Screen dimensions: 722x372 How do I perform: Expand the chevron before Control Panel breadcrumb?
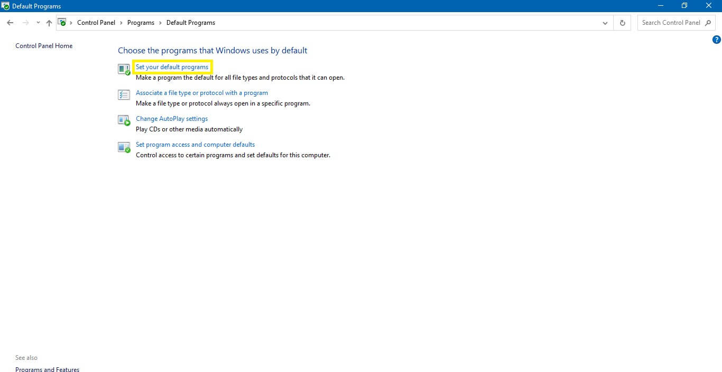coord(71,23)
